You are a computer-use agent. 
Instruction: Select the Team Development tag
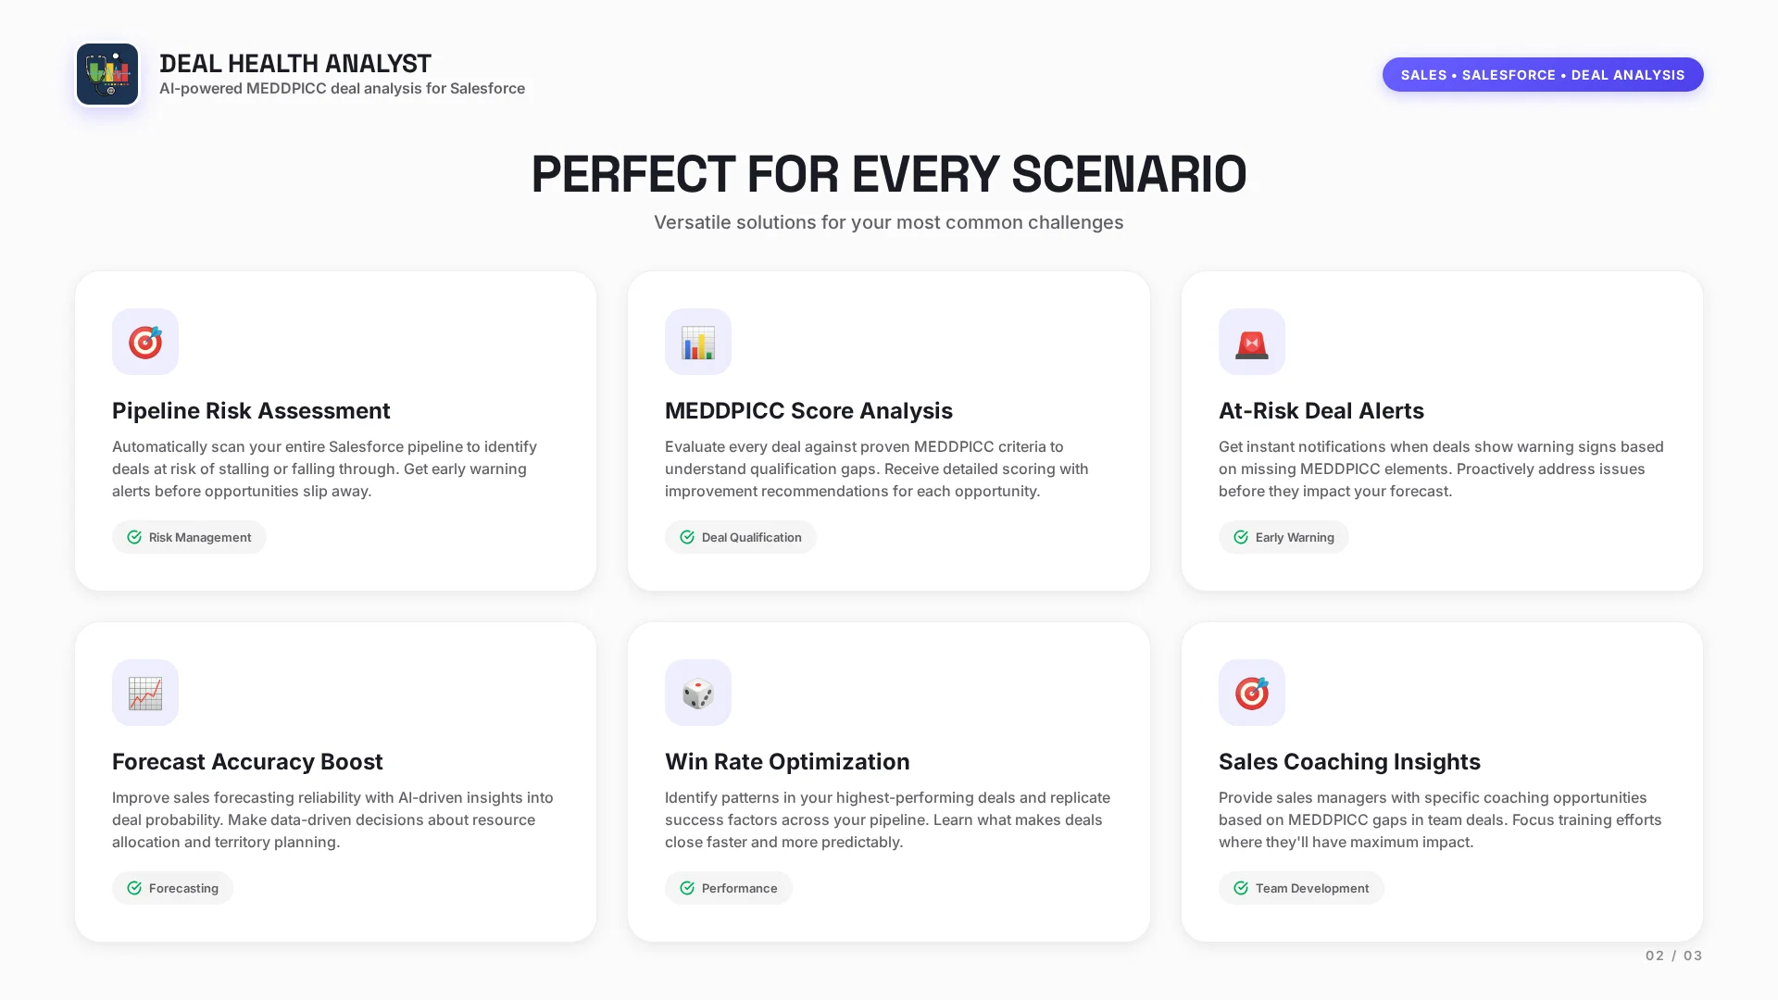coord(1301,888)
